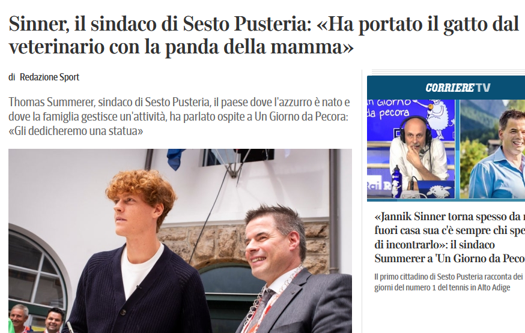525x333 pixels.
Task: Click the article summary about Thomas Summerer
Action: coord(179,116)
